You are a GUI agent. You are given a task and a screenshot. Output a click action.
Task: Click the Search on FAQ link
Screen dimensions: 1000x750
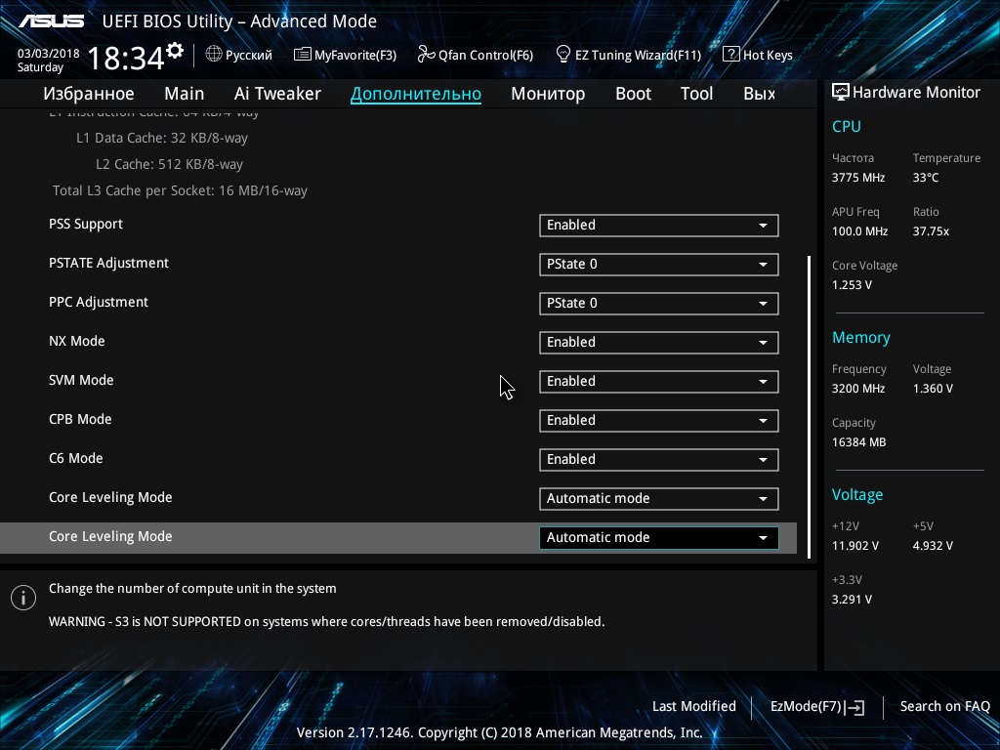(944, 707)
